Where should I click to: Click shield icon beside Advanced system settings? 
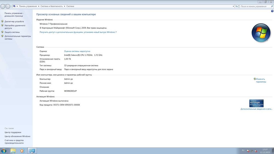coord(2,36)
